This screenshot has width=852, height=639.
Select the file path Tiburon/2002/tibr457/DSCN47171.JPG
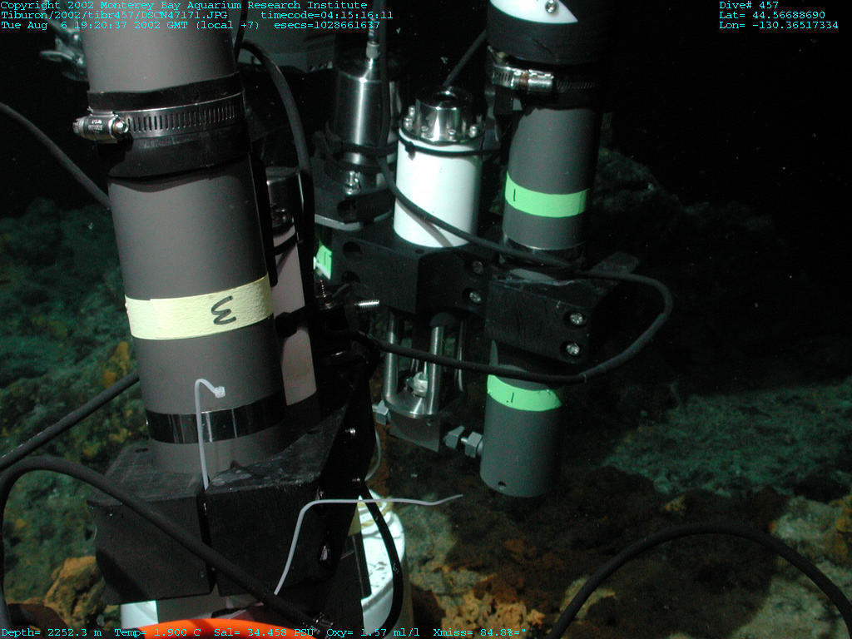[x=114, y=15]
